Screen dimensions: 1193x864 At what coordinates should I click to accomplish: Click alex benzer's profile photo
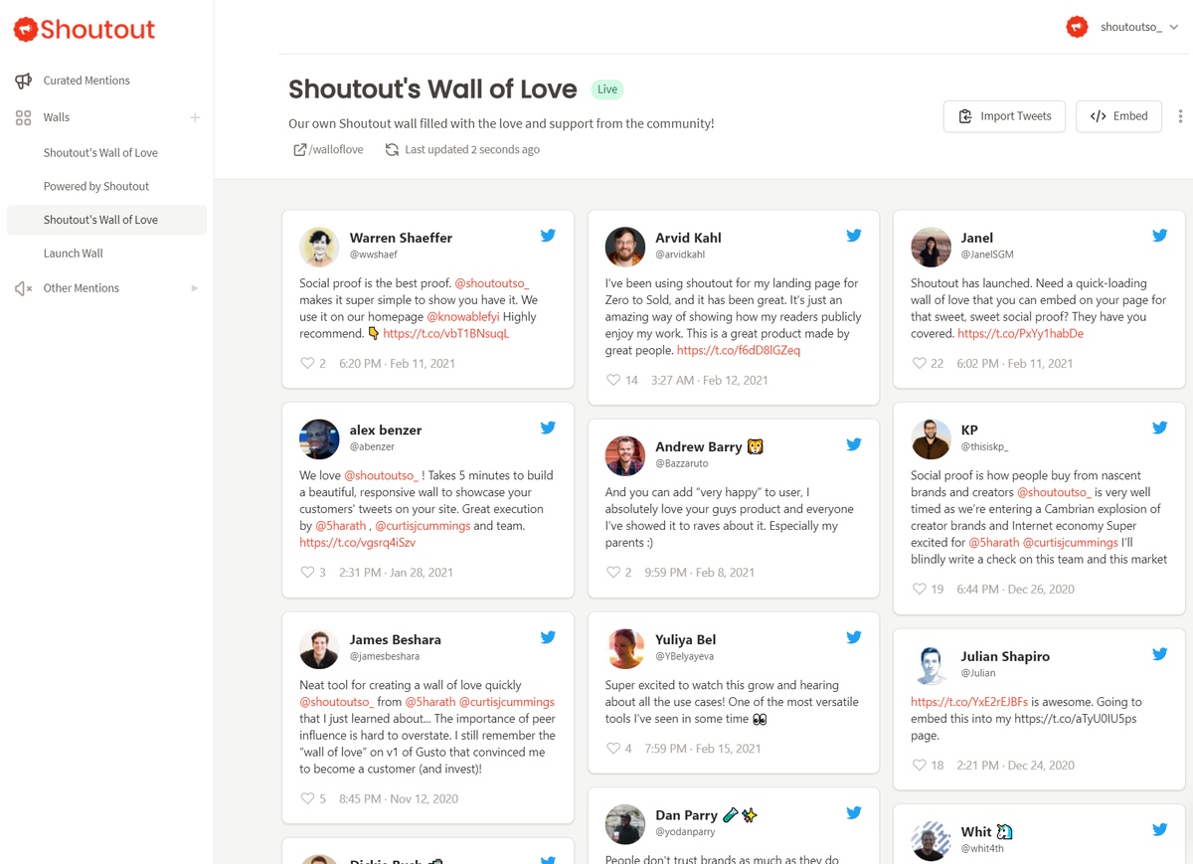[x=319, y=439]
